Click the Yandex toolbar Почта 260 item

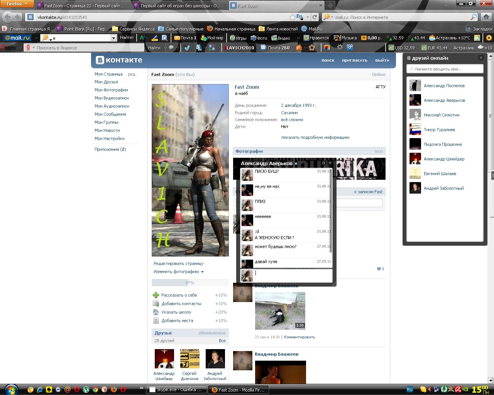tap(275, 48)
